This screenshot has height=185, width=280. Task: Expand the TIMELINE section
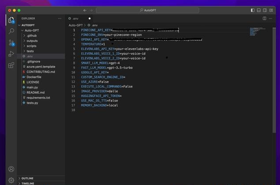(x=28, y=183)
